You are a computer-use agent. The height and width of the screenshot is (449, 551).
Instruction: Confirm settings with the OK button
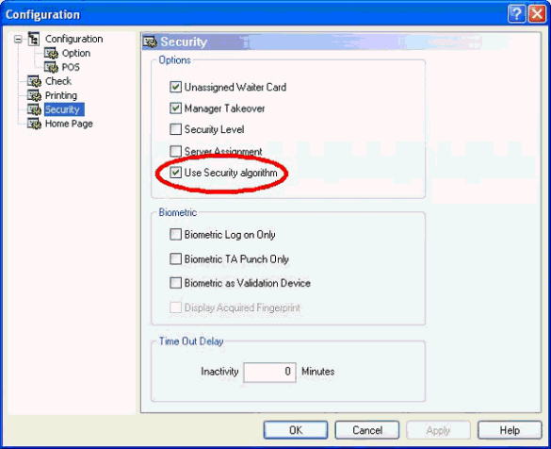tap(296, 430)
